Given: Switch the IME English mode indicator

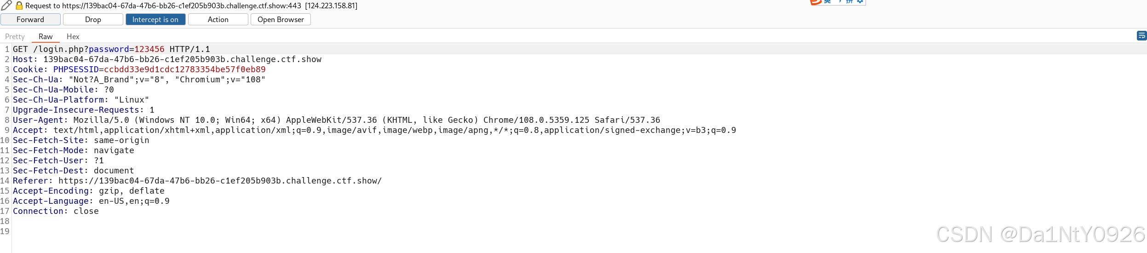Looking at the screenshot, I should 827,2.
